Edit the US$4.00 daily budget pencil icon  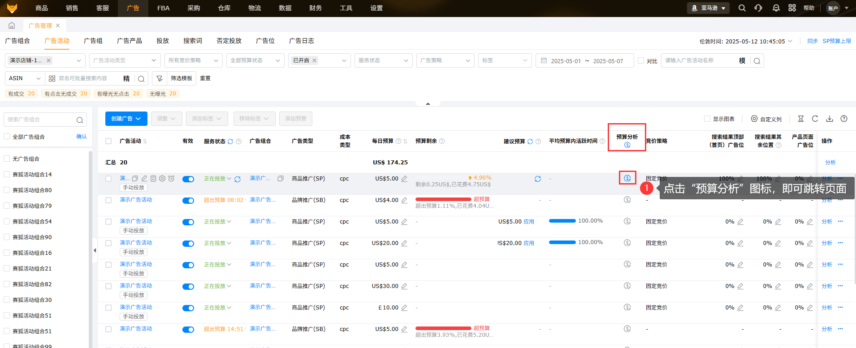pos(404,200)
